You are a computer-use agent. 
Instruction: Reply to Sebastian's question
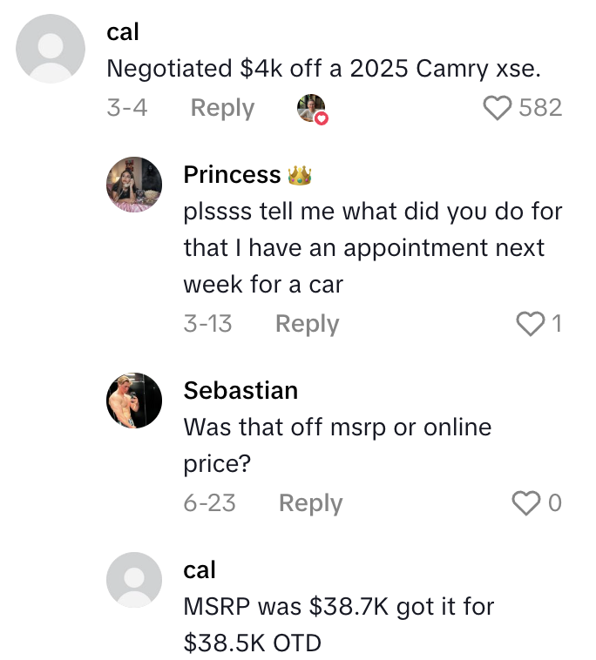point(310,503)
